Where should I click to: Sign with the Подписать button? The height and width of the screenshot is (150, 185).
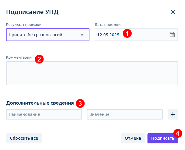coord(163,139)
